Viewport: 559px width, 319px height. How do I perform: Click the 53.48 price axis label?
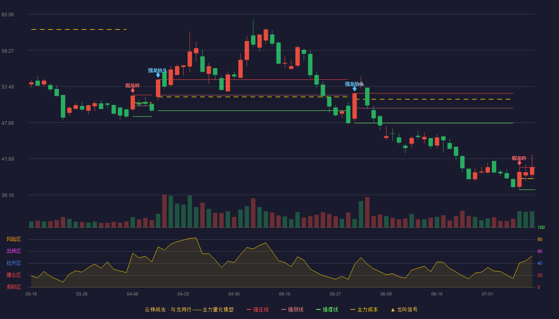(8, 87)
